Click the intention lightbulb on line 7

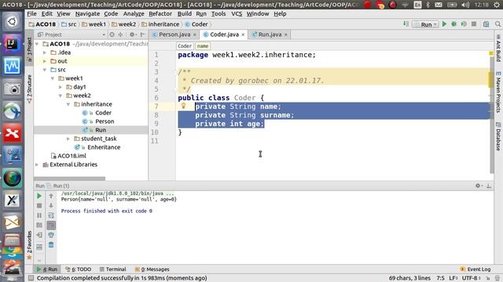tap(183, 106)
